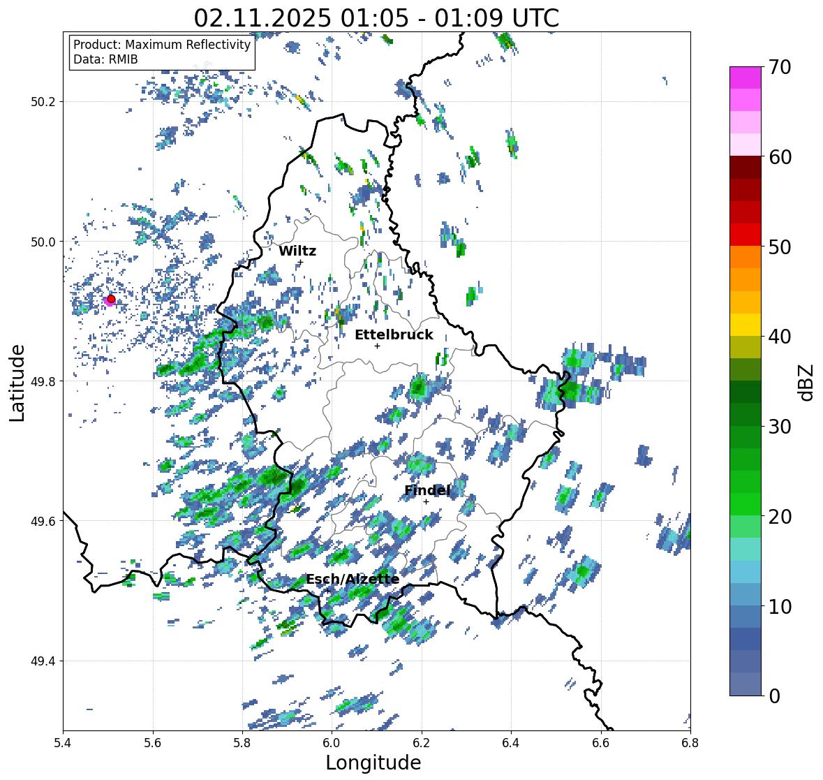Click the 0 dBZ colorbar tick label

(774, 696)
